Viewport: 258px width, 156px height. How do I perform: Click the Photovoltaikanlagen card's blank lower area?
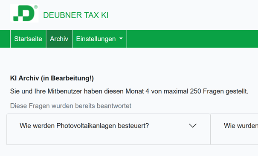pyautogui.click(x=108, y=138)
